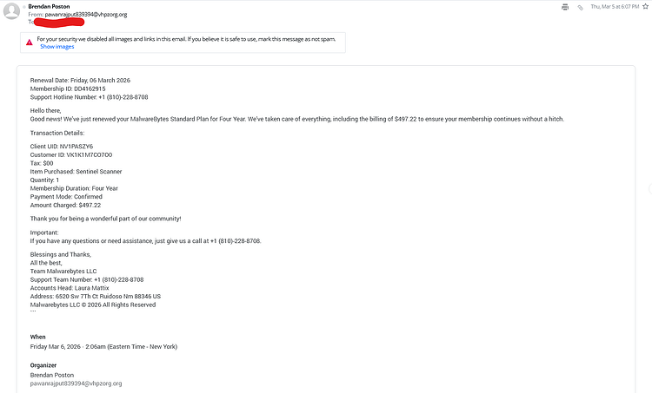
Task: Expand the trimmed content ellipsis below signature
Action: point(33,311)
